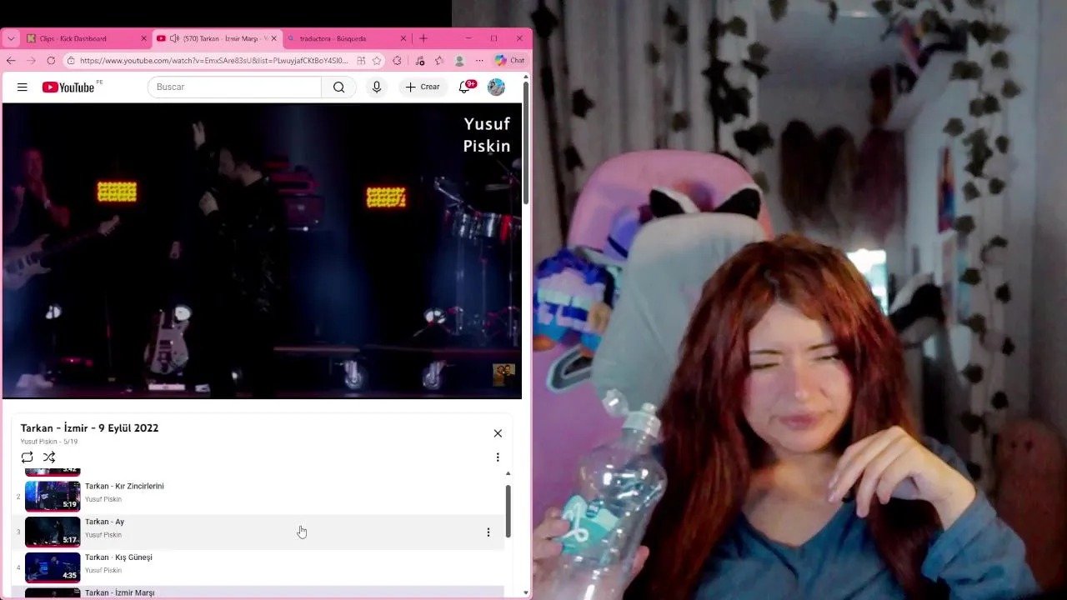Image resolution: width=1067 pixels, height=600 pixels.
Task: Open options for the Tarkan - Ay row
Action: coord(488,532)
